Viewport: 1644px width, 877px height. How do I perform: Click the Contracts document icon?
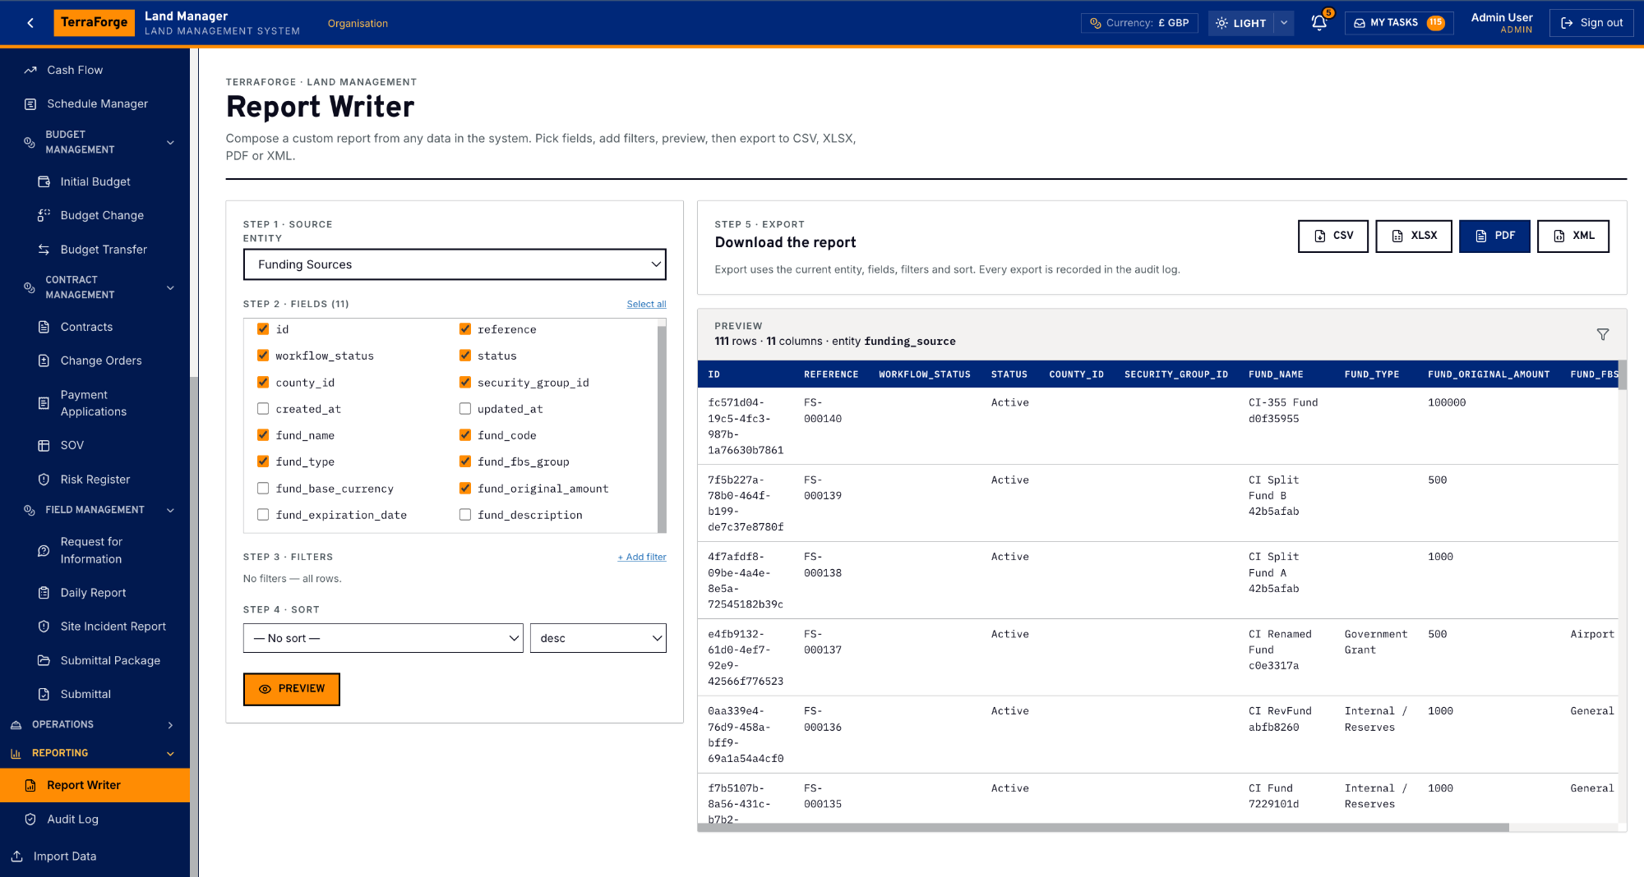point(44,327)
